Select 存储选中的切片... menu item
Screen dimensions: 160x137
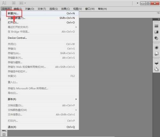point(40,71)
